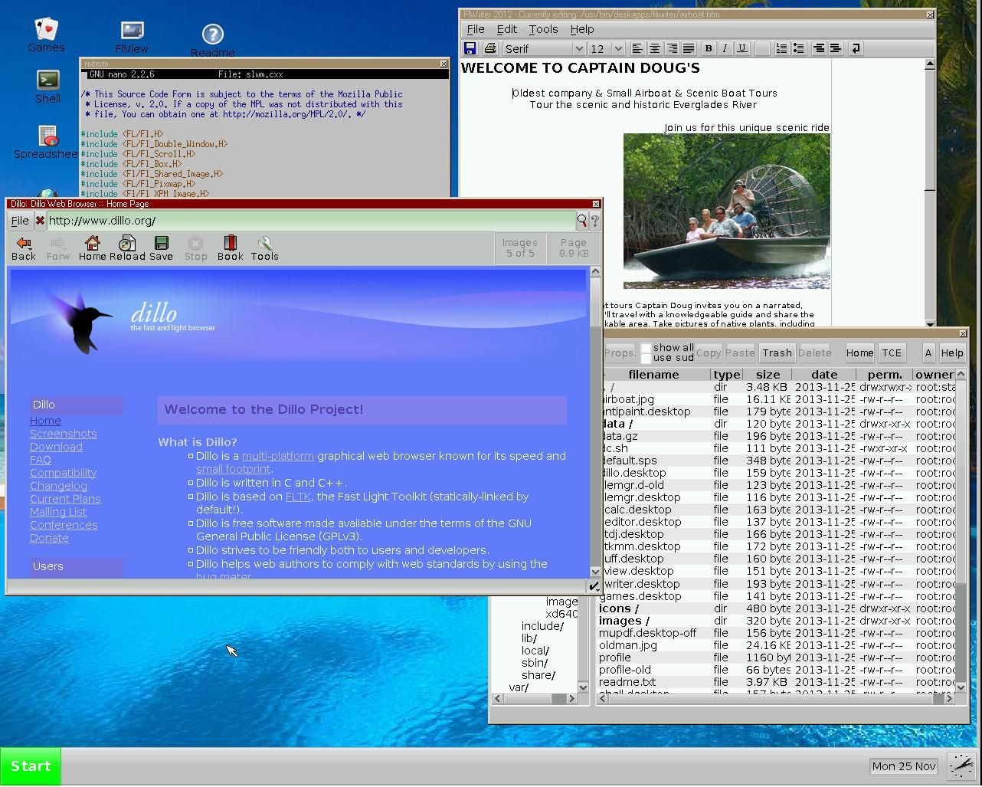The width and height of the screenshot is (982, 787).
Task: Toggle bold formatting in FlWriter
Action: pos(708,48)
